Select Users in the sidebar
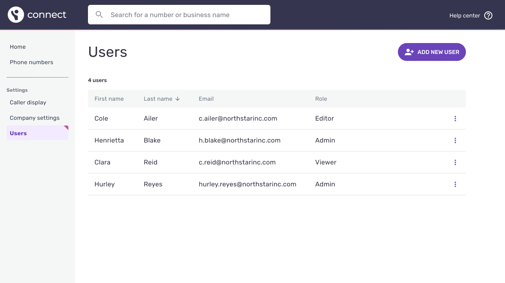This screenshot has height=283, width=505. coord(18,133)
